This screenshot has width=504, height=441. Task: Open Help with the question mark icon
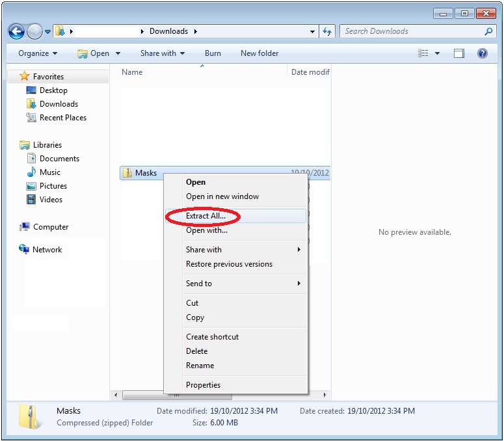point(482,53)
